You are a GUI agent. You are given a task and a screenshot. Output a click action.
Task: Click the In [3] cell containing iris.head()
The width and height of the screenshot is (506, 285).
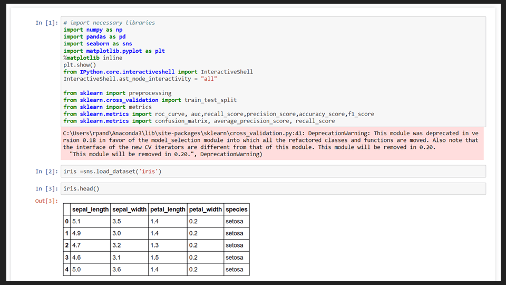273,189
